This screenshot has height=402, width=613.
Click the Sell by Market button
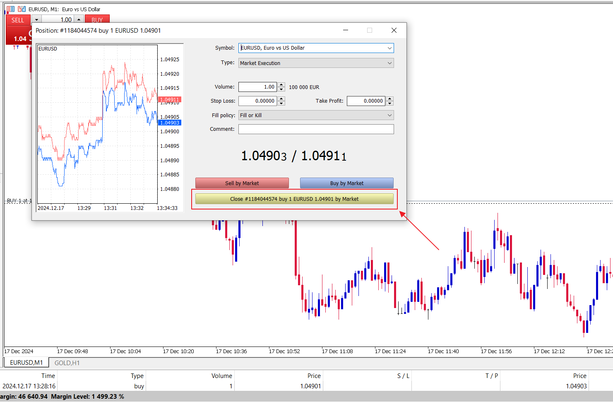click(x=242, y=183)
